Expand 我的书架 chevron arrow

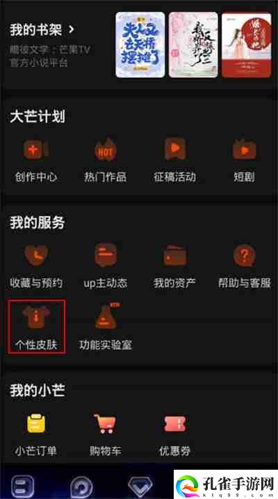coord(72,30)
